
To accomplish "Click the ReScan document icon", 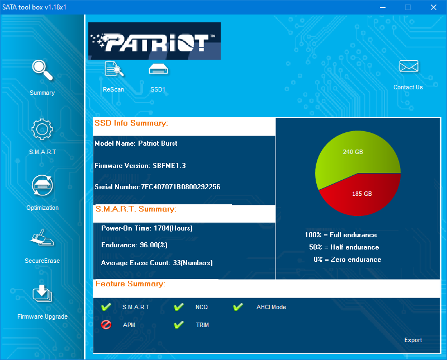I will [114, 69].
